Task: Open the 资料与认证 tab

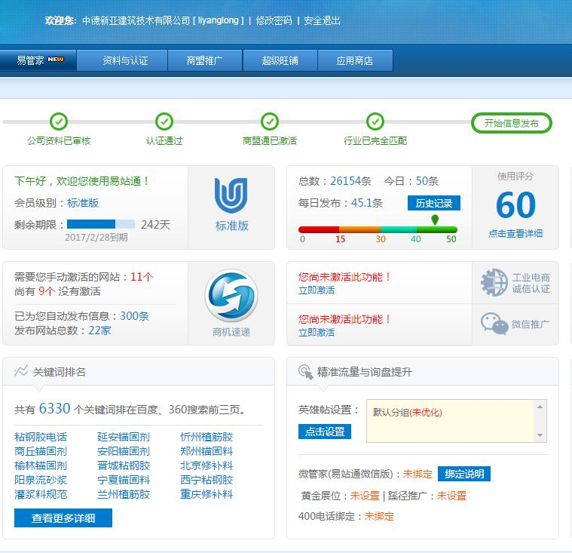Action: 123,60
